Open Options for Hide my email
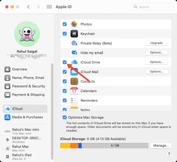Viewport: 177px width, 162px height. click(157, 53)
